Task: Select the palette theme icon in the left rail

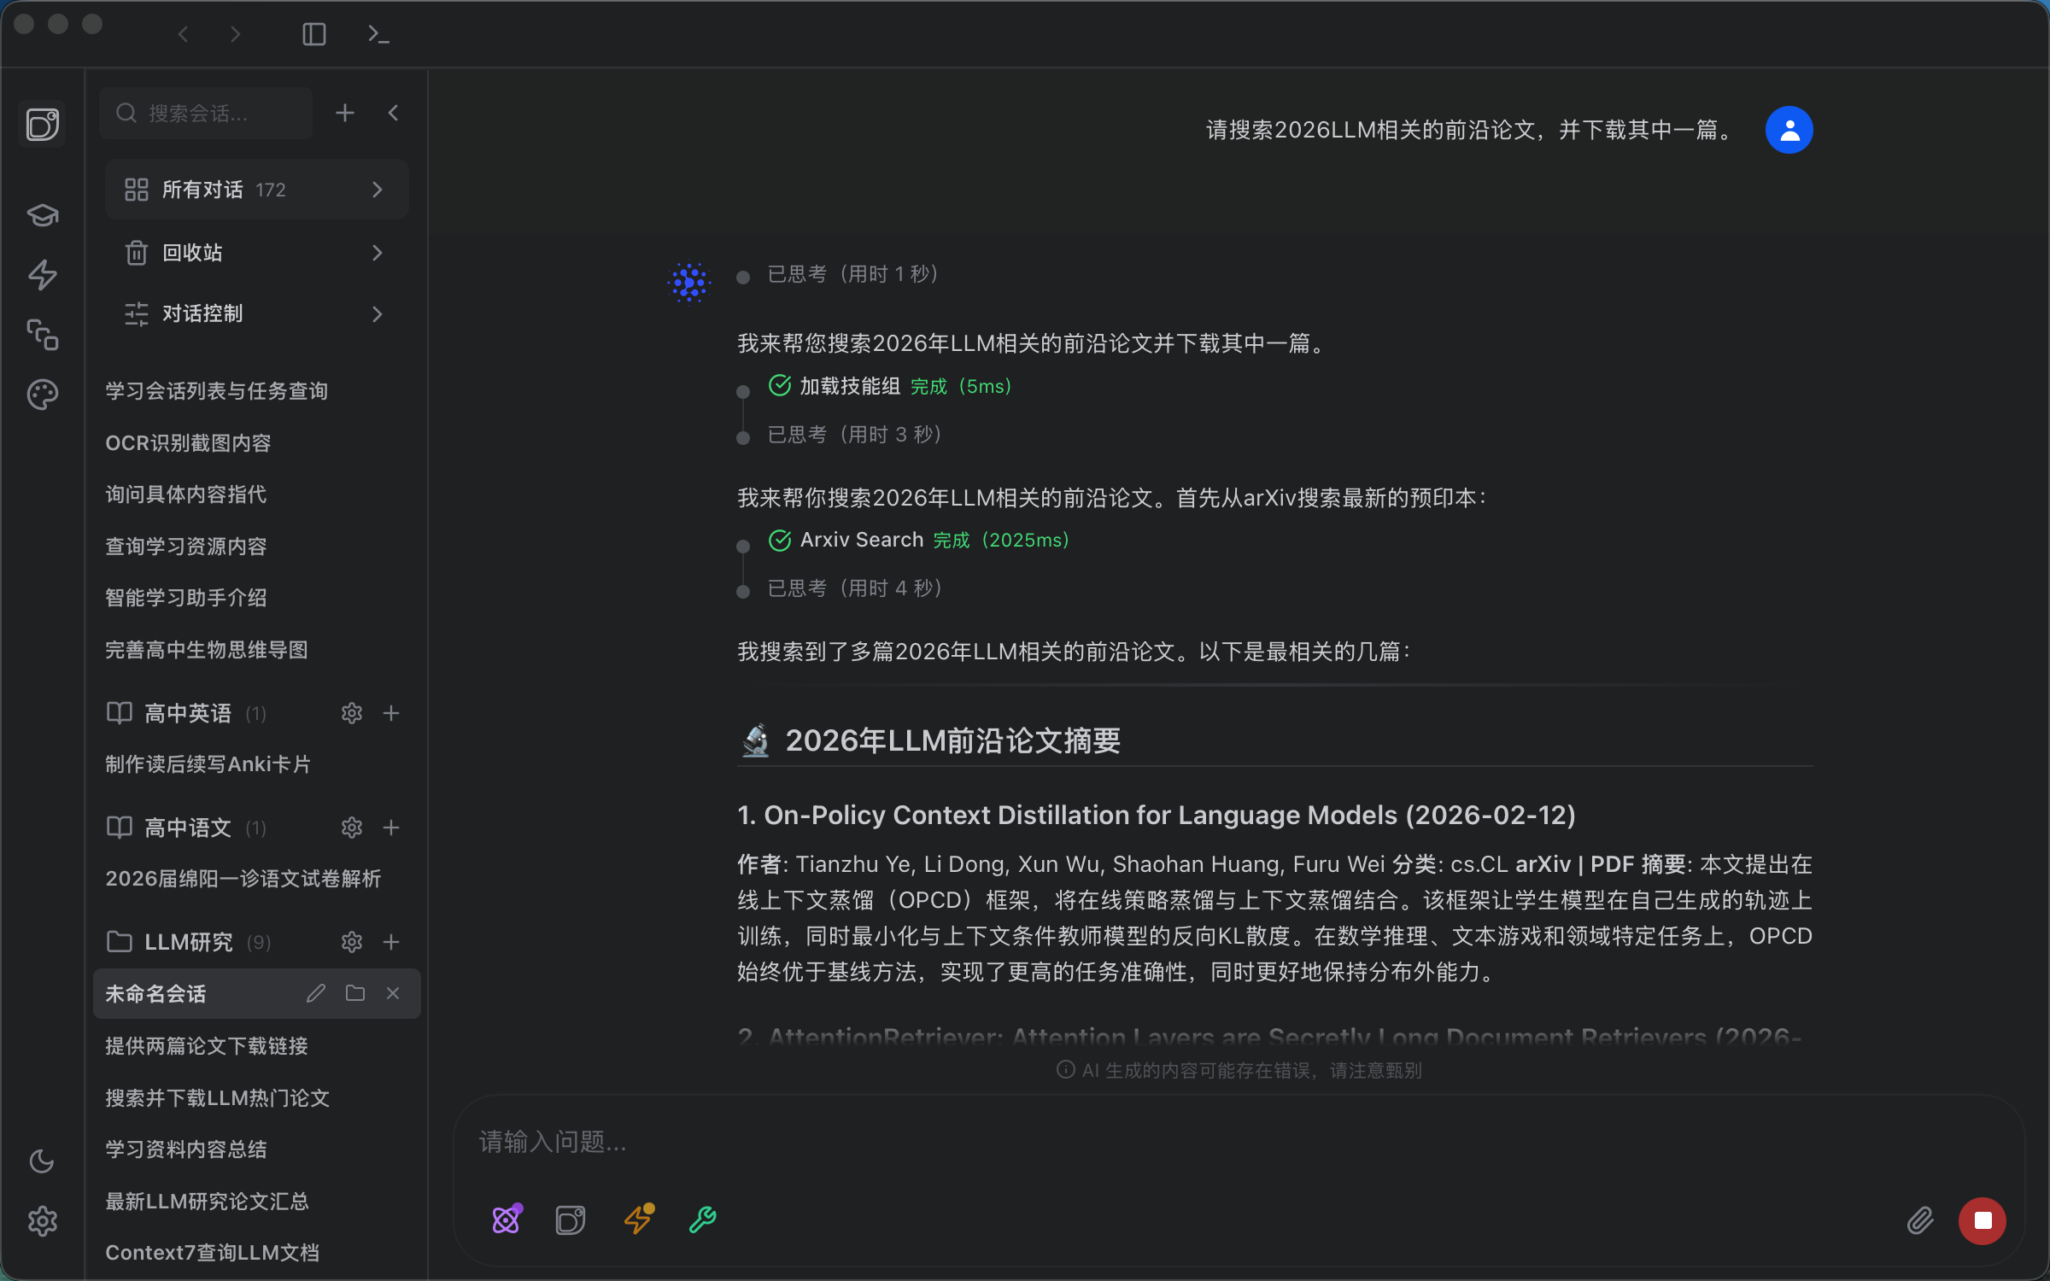Action: click(43, 394)
